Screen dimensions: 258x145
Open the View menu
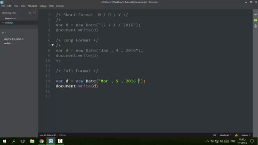[23, 6]
